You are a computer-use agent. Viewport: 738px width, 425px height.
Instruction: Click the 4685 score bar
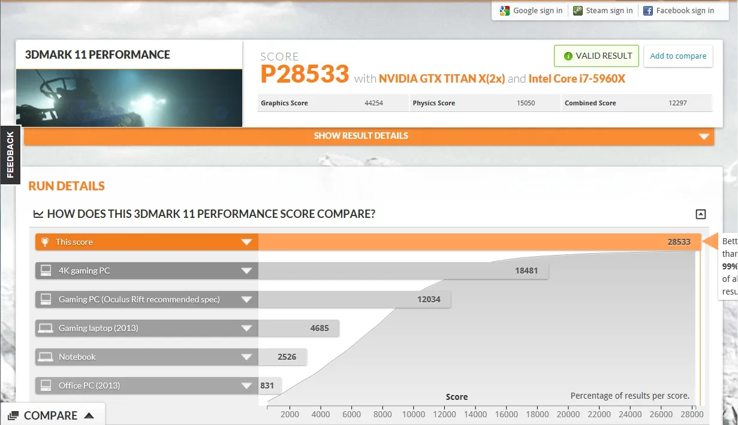(x=299, y=328)
